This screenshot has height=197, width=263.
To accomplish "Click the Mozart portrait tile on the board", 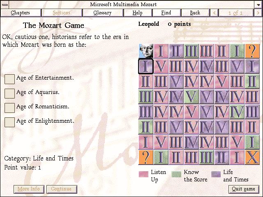I will click(x=146, y=51).
